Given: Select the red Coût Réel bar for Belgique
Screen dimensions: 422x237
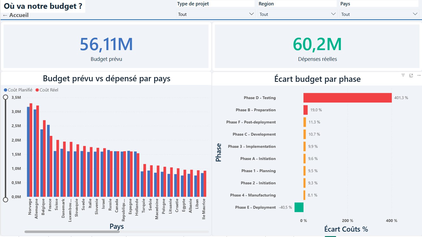Looking at the screenshot, I should pos(44,159).
